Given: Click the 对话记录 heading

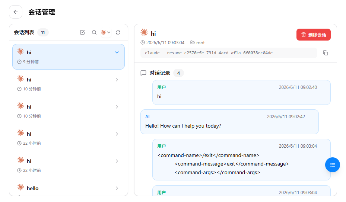Looking at the screenshot, I should point(160,73).
